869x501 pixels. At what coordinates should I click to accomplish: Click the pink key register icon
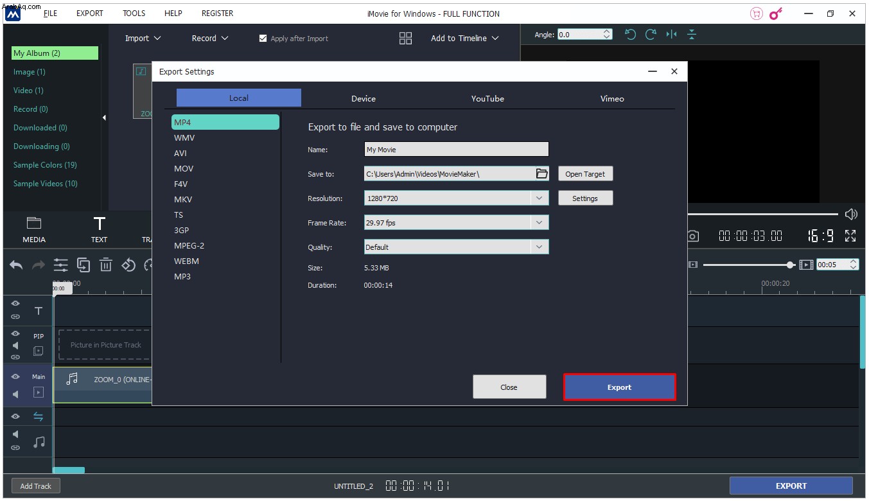[776, 13]
